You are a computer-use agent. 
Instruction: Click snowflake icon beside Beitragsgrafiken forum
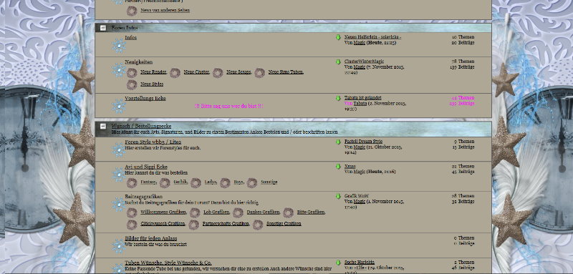(119, 205)
